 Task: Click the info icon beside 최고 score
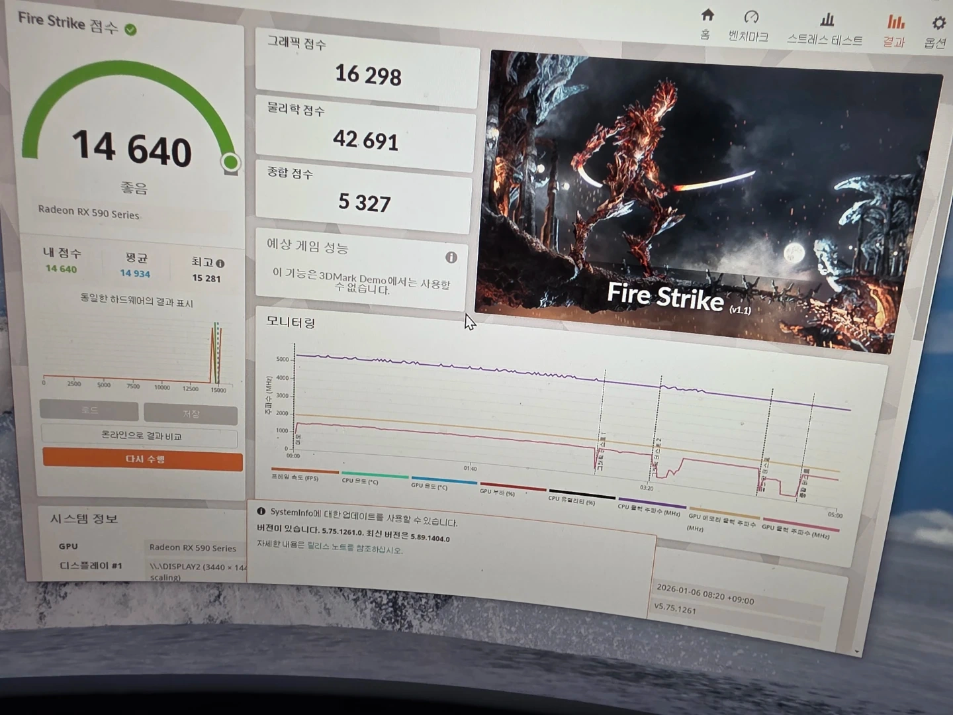tap(220, 263)
